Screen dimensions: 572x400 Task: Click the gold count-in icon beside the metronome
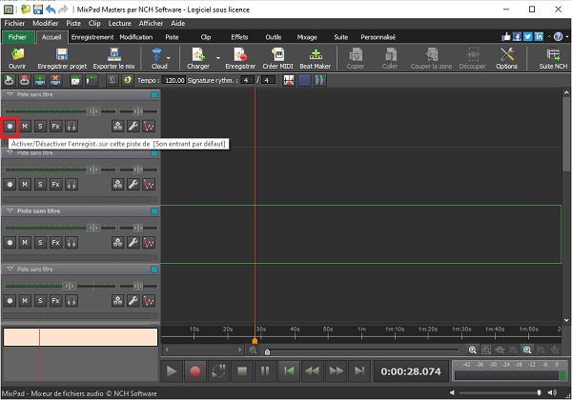(128, 80)
